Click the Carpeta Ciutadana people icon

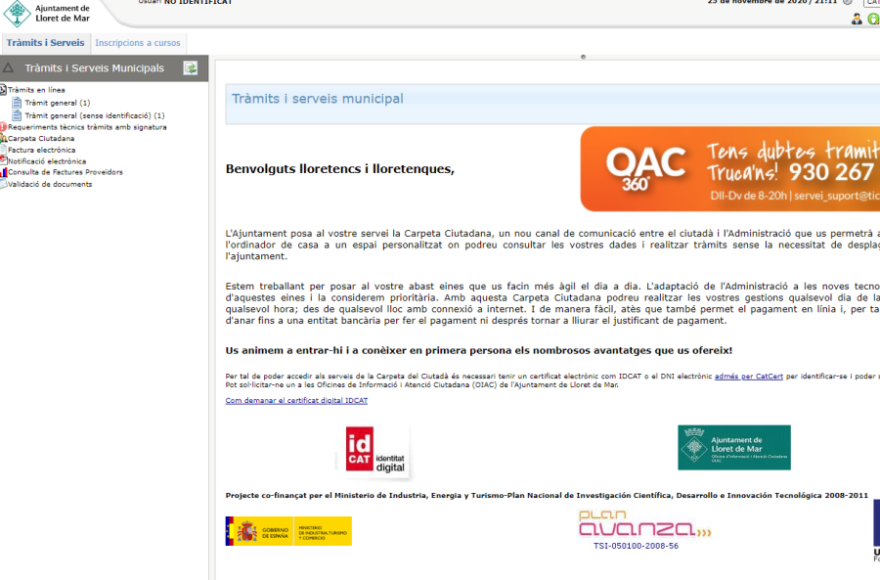[3, 138]
